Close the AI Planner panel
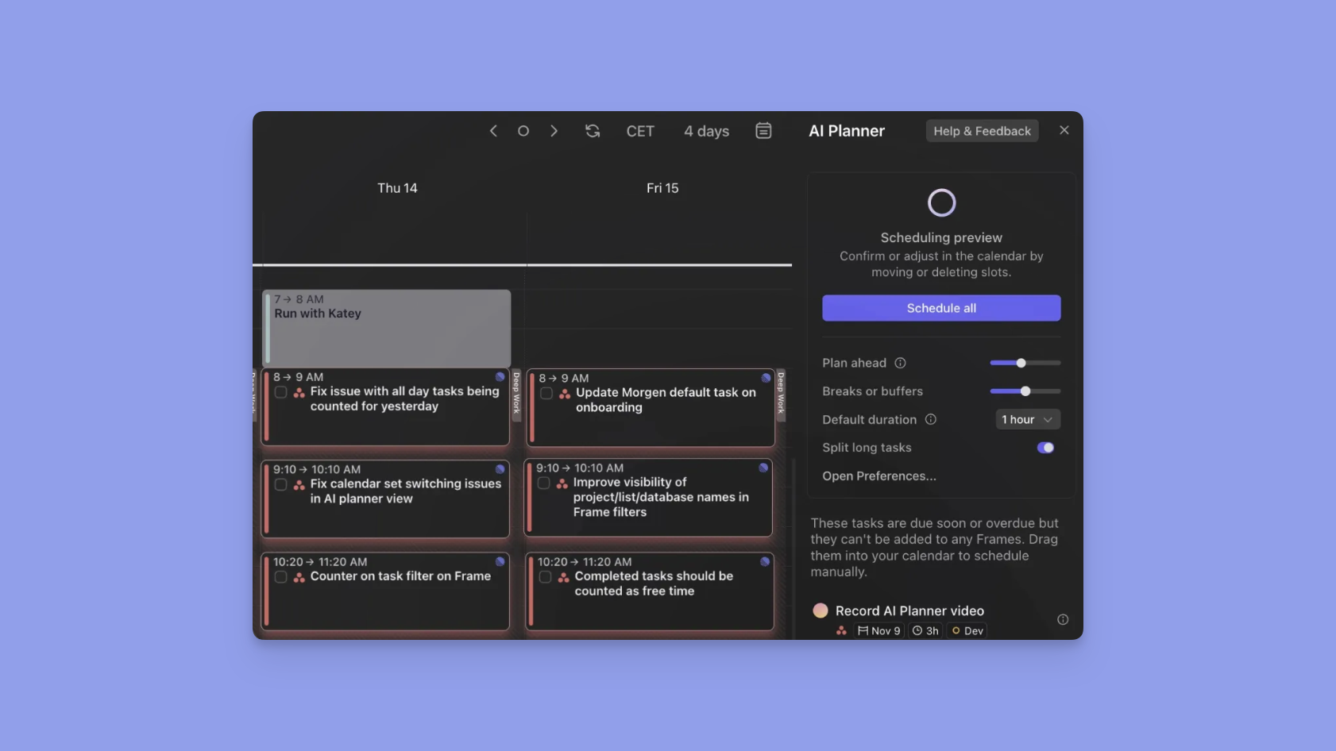This screenshot has height=751, width=1336. (x=1064, y=130)
